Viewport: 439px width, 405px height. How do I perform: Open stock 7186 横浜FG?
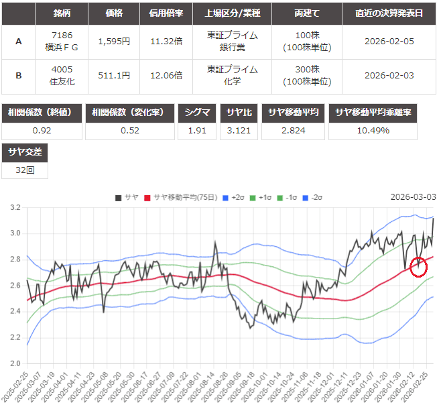point(61,41)
